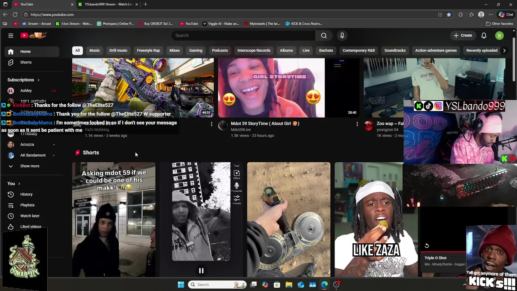
Task: Expand Show more subscriptions
Action: coord(32,166)
